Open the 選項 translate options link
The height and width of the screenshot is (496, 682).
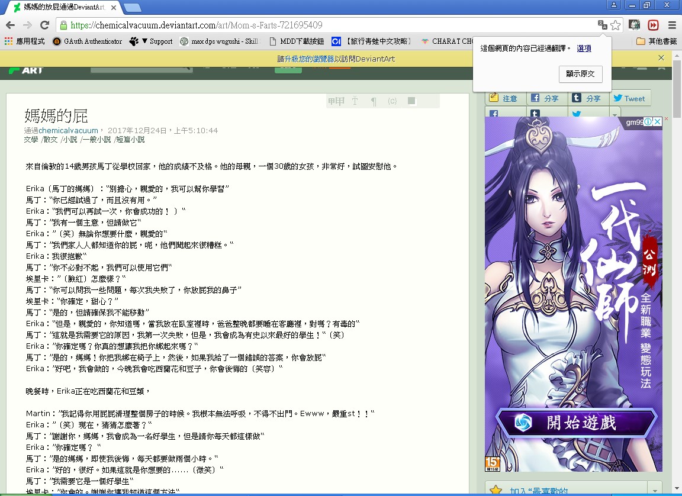pos(584,49)
